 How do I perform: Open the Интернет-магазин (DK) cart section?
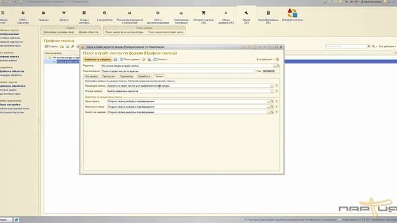pos(203,17)
